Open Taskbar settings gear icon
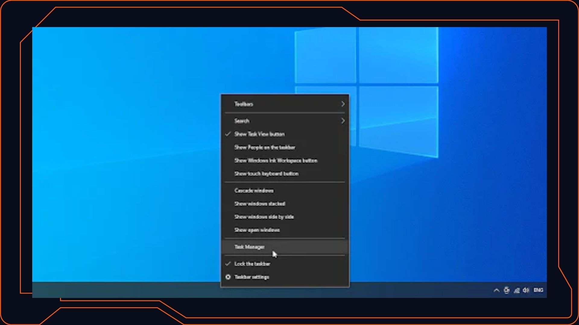The width and height of the screenshot is (579, 325). [228, 277]
